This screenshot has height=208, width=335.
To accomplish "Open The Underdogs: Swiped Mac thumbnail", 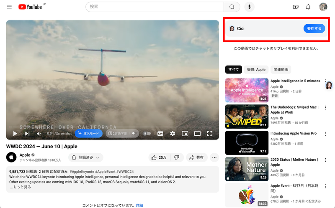I will pos(247,117).
